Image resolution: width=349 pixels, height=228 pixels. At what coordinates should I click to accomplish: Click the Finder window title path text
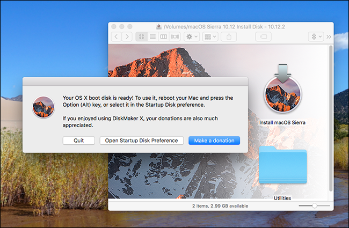[x=224, y=27]
